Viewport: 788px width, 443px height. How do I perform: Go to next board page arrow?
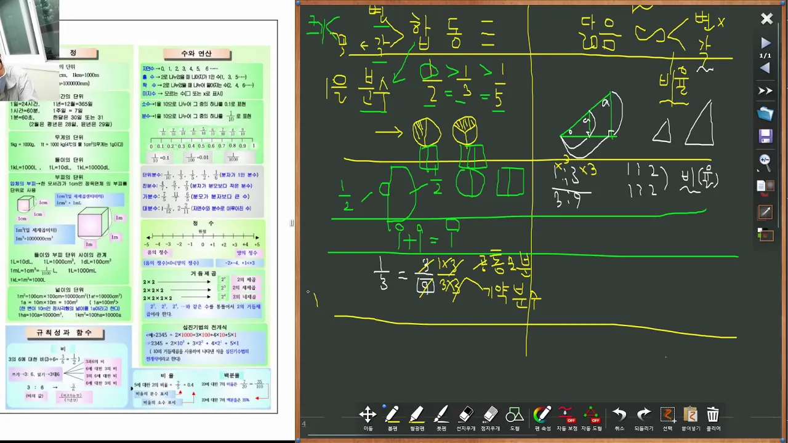tap(765, 43)
